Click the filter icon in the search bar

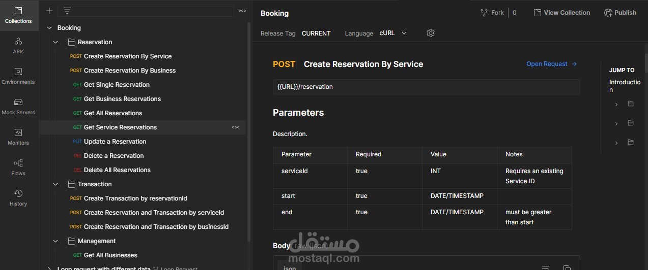point(67,11)
